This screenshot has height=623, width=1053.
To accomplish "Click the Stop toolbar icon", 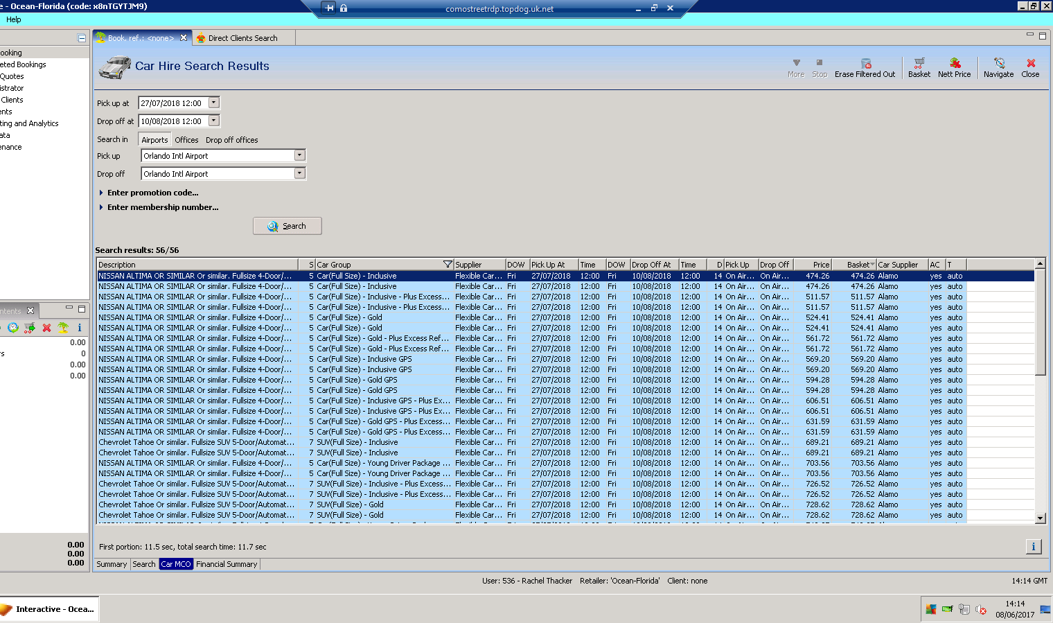I will tap(820, 68).
